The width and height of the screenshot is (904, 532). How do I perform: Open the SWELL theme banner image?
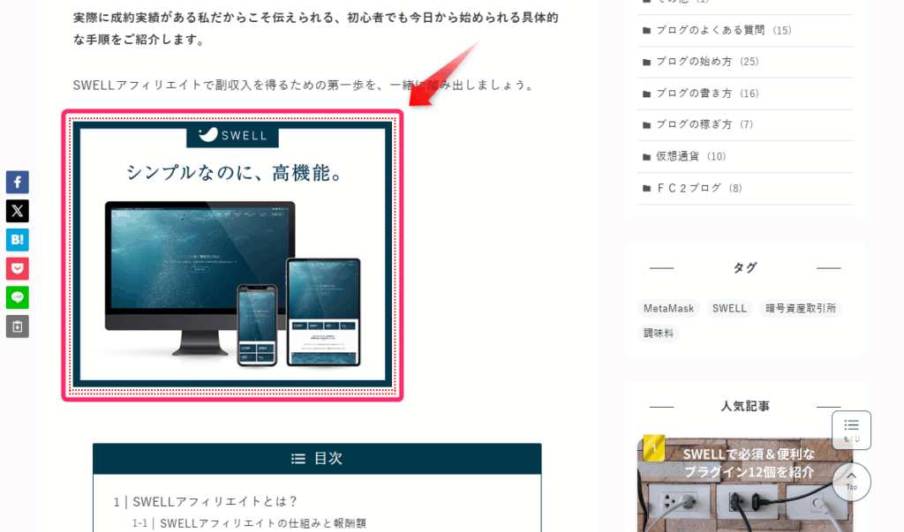coord(232,255)
